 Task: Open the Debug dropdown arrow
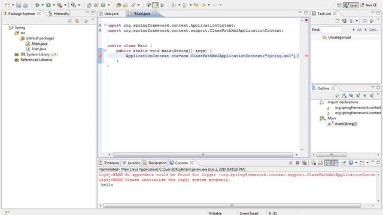(x=42, y=5)
